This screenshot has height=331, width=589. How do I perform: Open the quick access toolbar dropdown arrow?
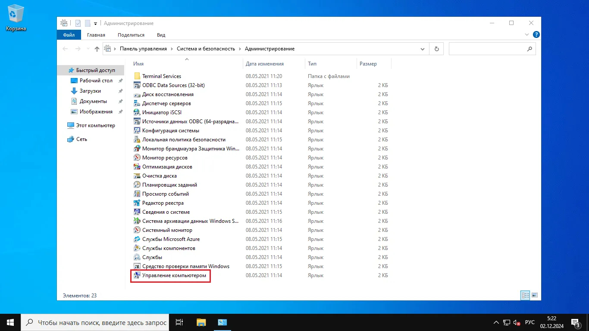(x=96, y=23)
